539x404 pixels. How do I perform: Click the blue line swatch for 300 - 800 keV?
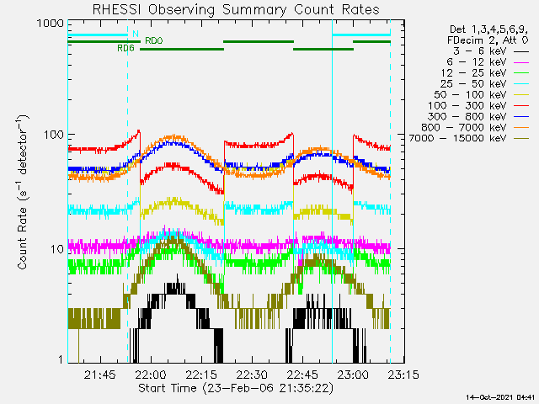[x=521, y=117]
